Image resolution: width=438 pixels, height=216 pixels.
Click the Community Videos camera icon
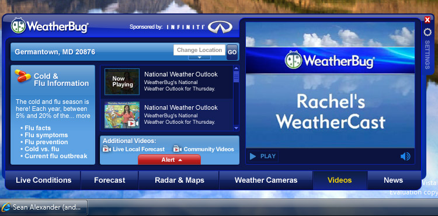tap(178, 149)
